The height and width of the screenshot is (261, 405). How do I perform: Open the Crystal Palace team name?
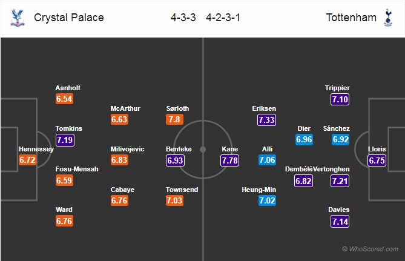point(68,18)
